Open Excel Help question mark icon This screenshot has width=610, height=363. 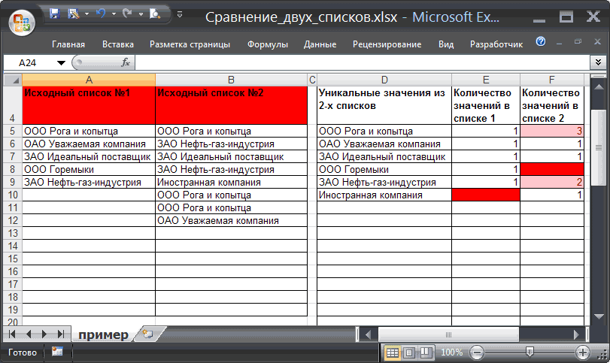[540, 42]
